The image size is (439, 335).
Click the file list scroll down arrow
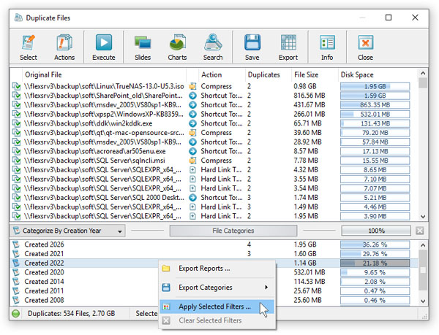coord(423,216)
